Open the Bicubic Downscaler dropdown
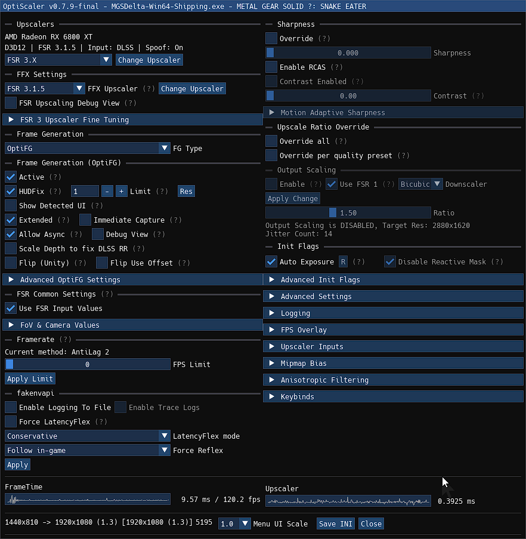Screen dimensions: 526x539 (x=420, y=184)
